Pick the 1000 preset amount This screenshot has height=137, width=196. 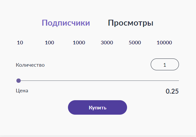pos(79,43)
